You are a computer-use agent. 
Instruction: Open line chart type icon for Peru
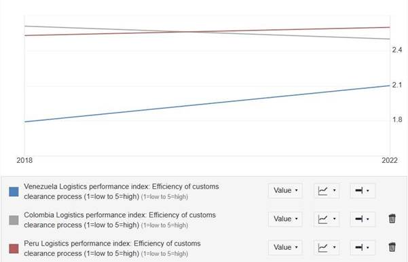point(327,248)
